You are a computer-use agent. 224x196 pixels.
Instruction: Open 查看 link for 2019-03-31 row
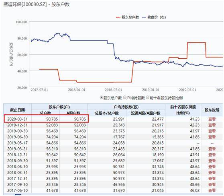212,149
